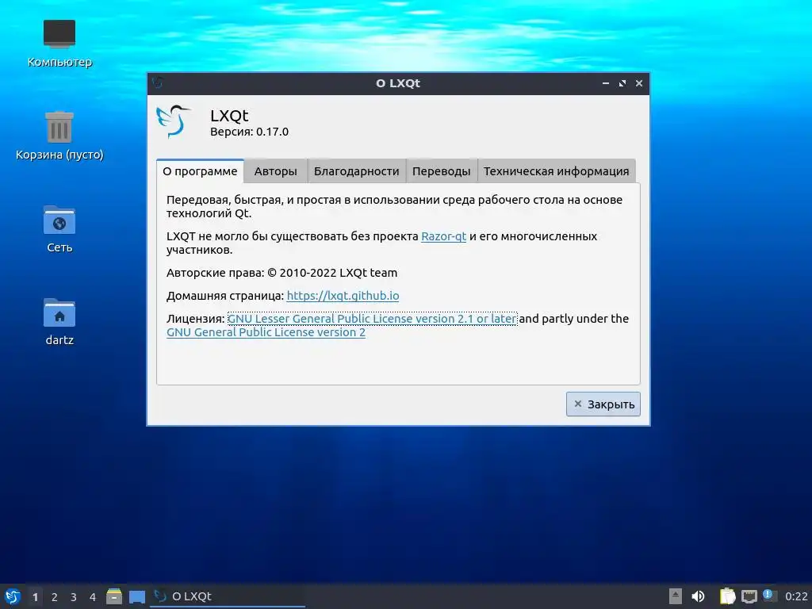Click the notification tray icon with blue badge
Screen dimensions: 812x609
(x=769, y=596)
